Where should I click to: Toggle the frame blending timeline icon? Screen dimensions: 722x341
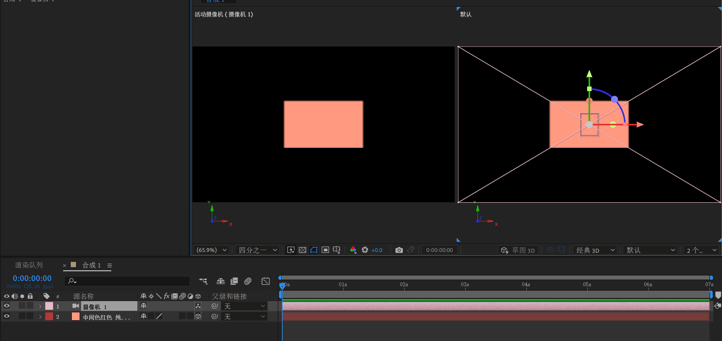click(x=234, y=281)
